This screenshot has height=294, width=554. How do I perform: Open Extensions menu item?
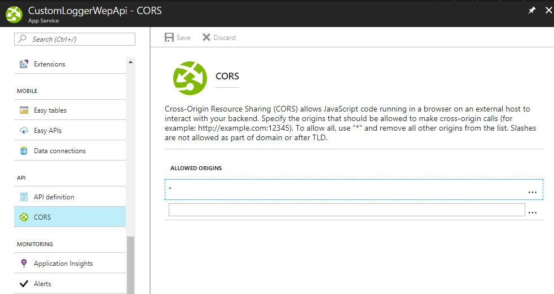pos(70,64)
